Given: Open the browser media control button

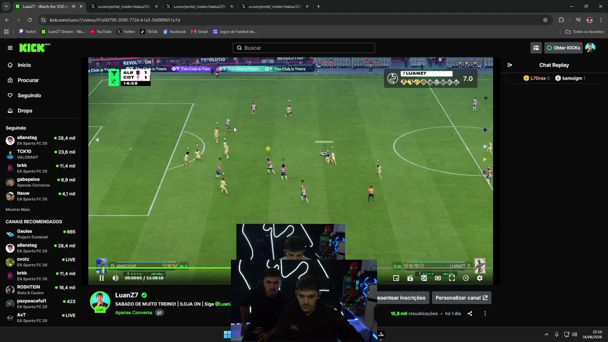Looking at the screenshot, I should 578,20.
